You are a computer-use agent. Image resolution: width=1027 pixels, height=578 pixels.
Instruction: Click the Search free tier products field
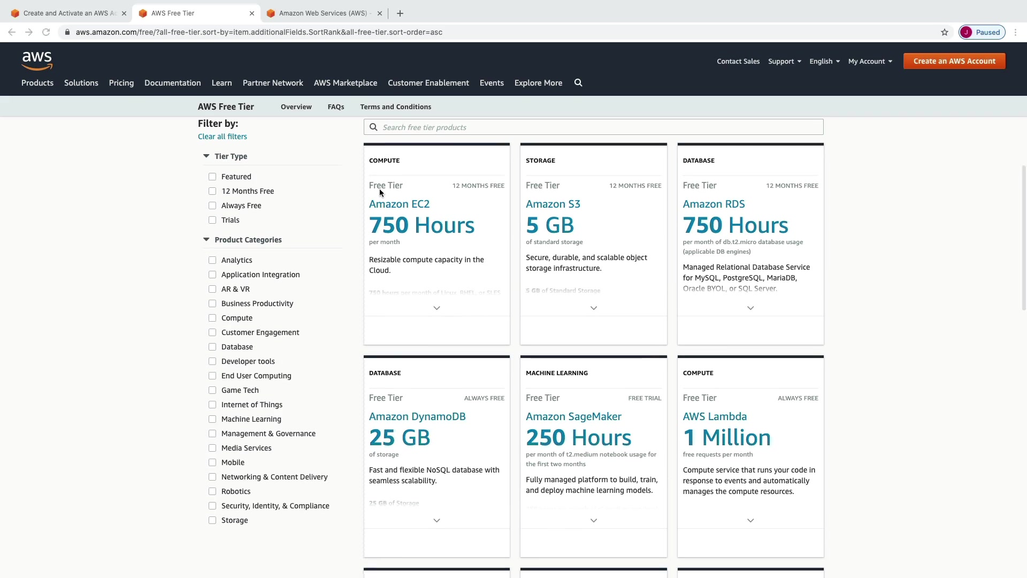(x=594, y=127)
